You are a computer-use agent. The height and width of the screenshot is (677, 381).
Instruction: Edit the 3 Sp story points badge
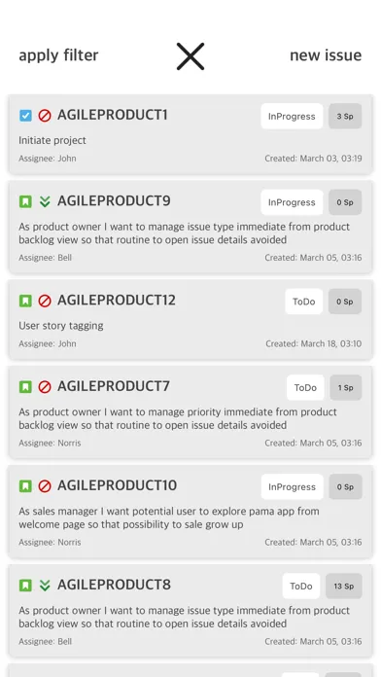[x=345, y=116]
